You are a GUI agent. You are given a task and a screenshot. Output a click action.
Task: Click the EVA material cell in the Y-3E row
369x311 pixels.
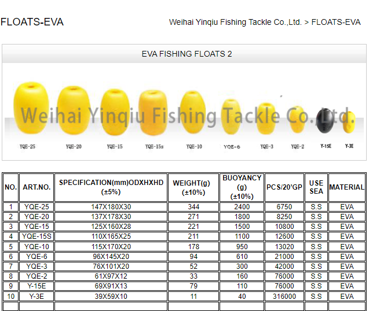click(x=347, y=297)
